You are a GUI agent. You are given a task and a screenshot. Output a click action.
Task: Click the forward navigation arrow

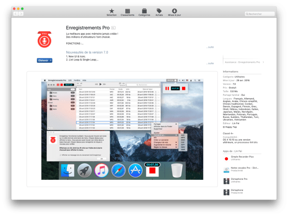[x=21, y=14]
